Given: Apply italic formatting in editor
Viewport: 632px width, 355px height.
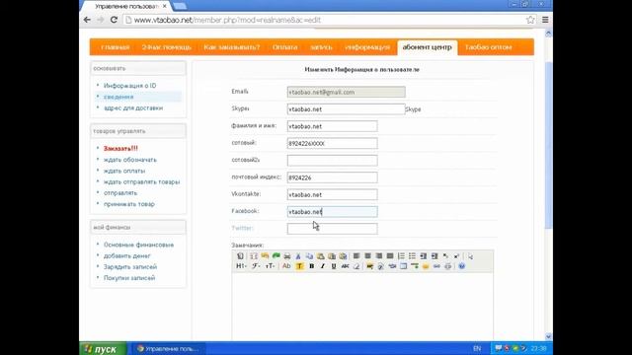Looking at the screenshot, I should (323, 266).
